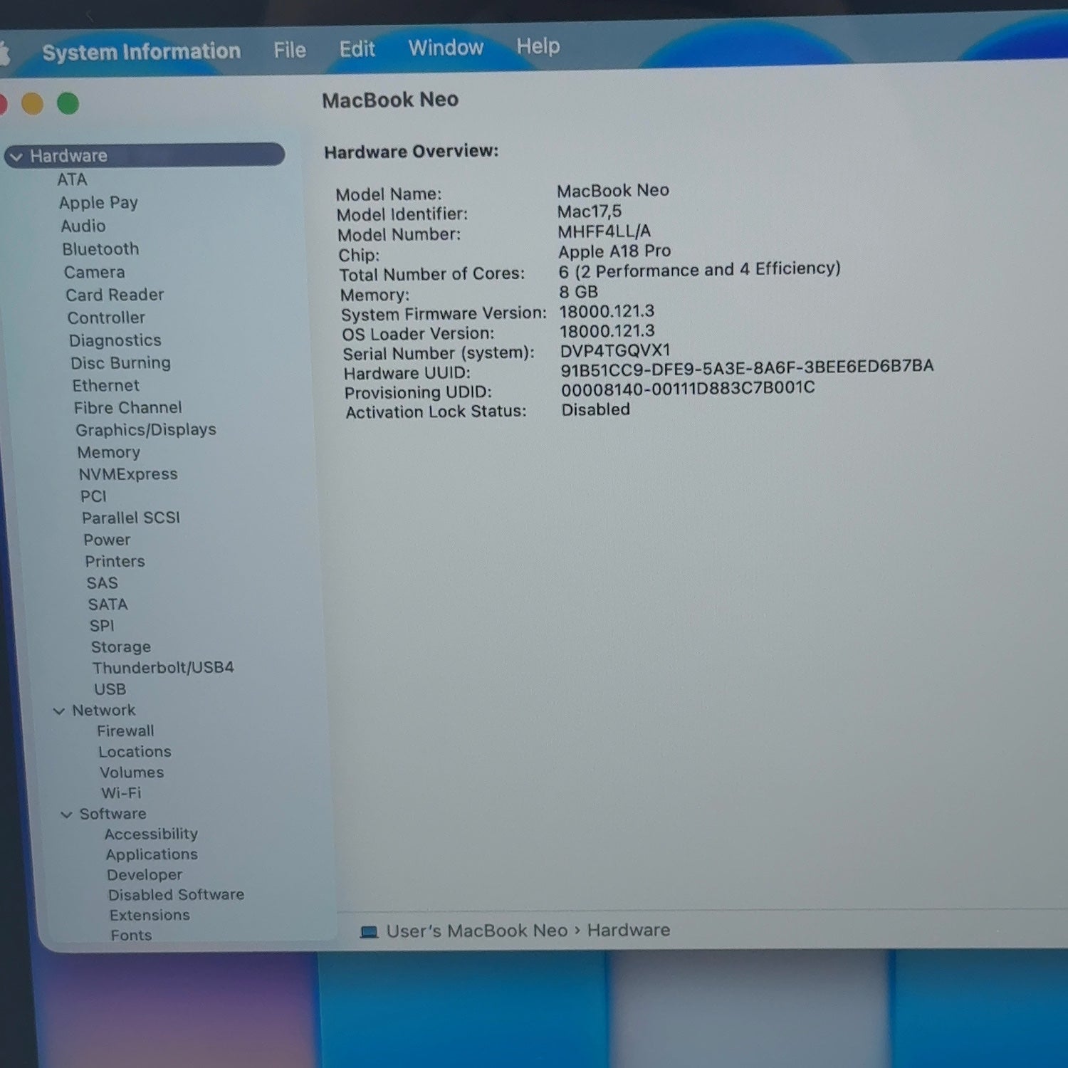This screenshot has height=1068, width=1068.
Task: Select PCI in the sidebar
Action: click(93, 496)
